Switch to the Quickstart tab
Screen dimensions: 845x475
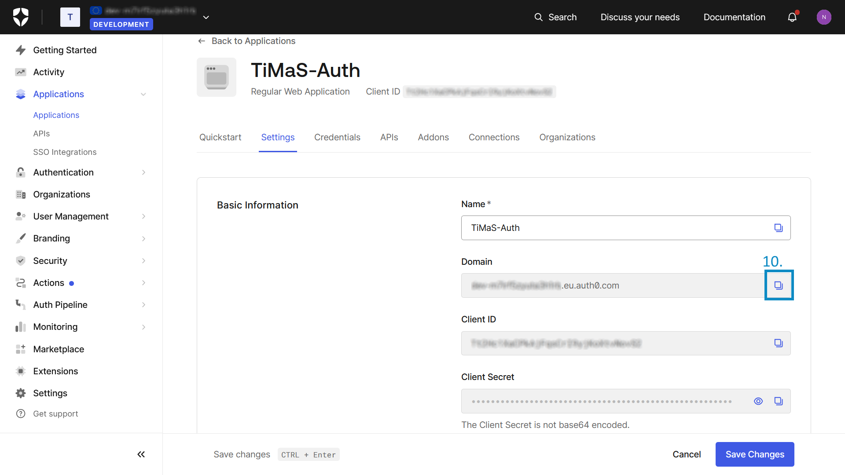[x=220, y=137]
